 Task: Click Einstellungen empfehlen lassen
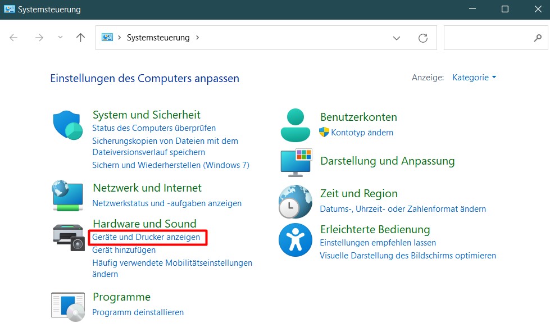pos(378,243)
